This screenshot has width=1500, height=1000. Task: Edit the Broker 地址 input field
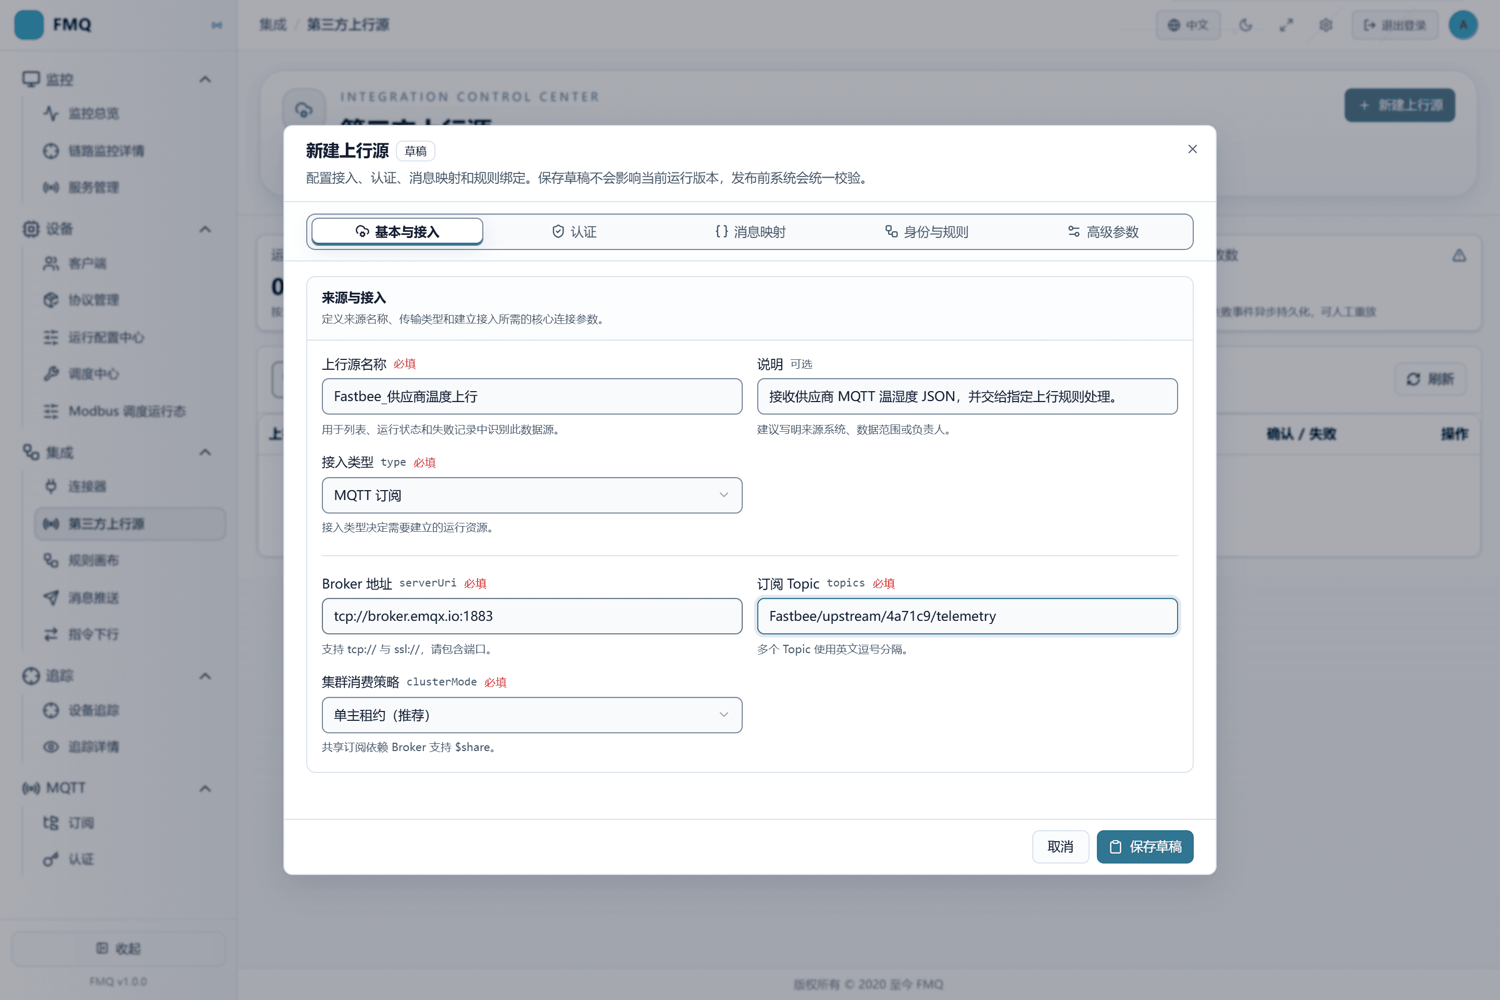532,616
